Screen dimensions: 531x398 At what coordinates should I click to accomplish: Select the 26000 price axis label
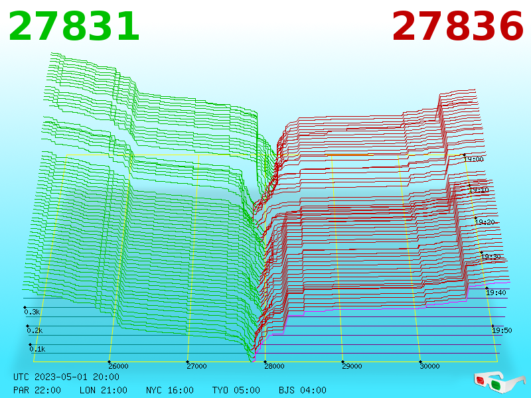(x=118, y=366)
